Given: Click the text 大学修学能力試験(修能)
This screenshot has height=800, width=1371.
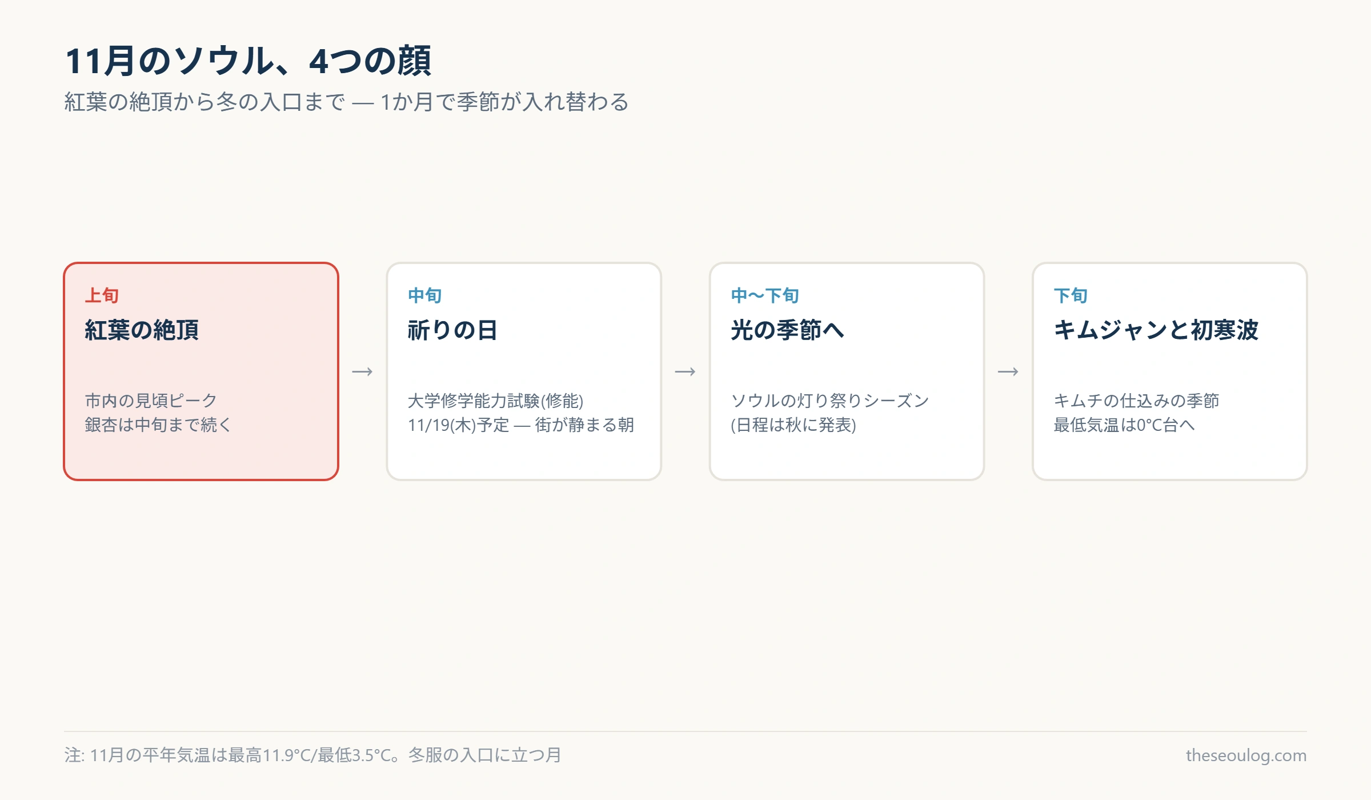Looking at the screenshot, I should click(x=495, y=401).
